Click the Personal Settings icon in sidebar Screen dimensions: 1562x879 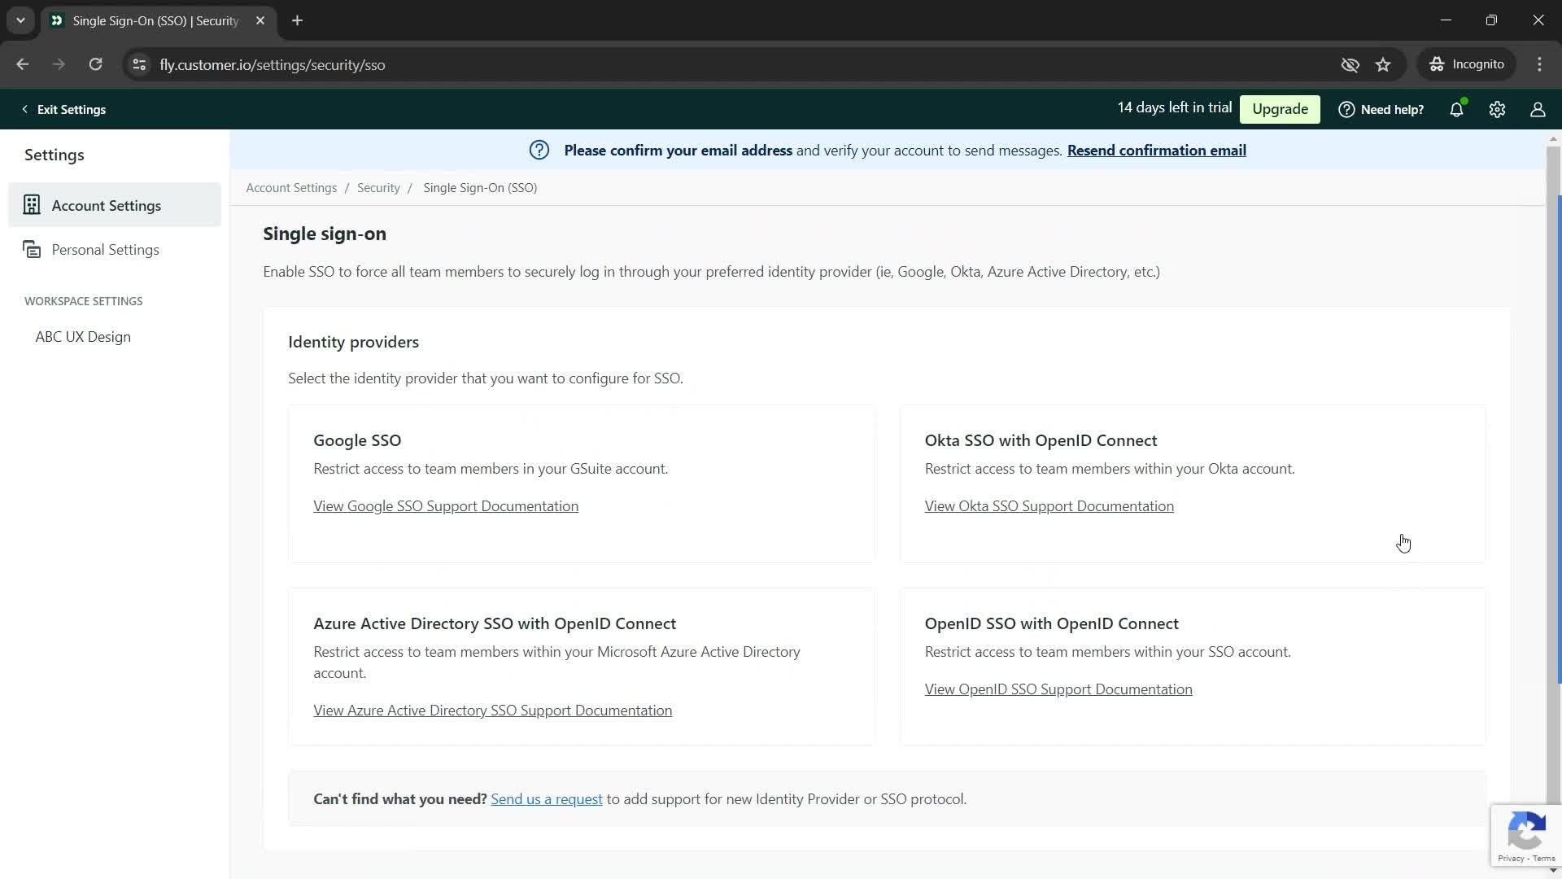click(31, 249)
